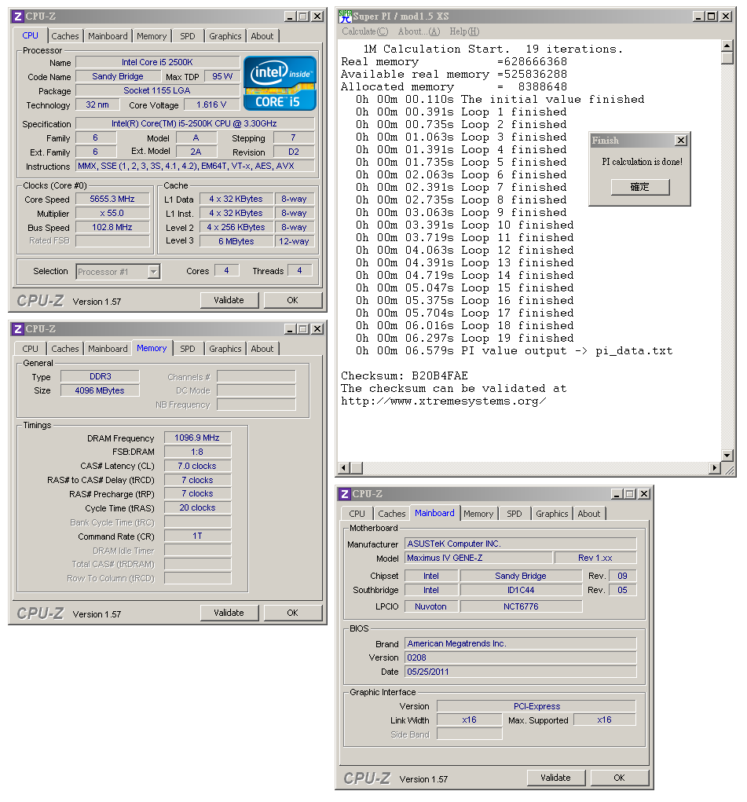747x802 pixels.
Task: Click the Level 3 cache value 6 MBytes
Action: [x=236, y=241]
